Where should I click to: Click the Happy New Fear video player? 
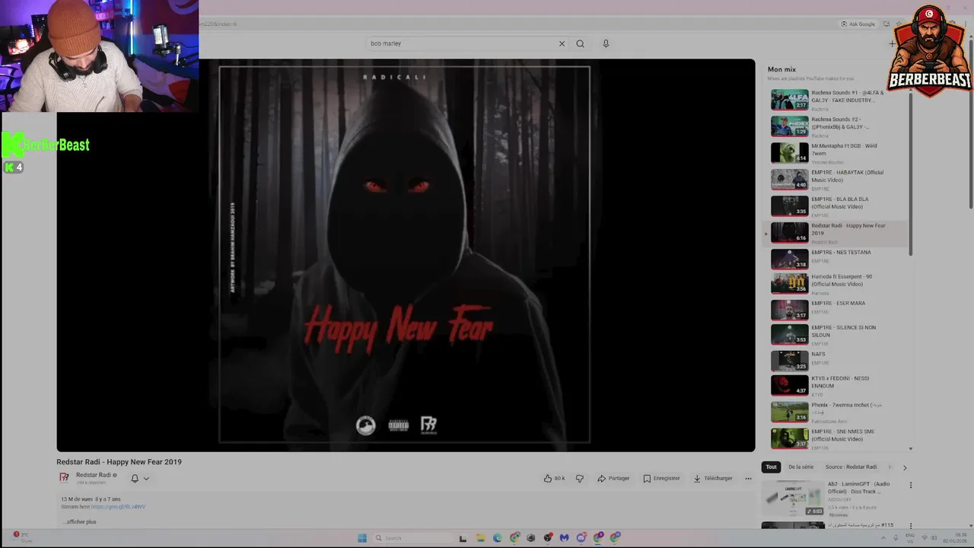pos(406,255)
